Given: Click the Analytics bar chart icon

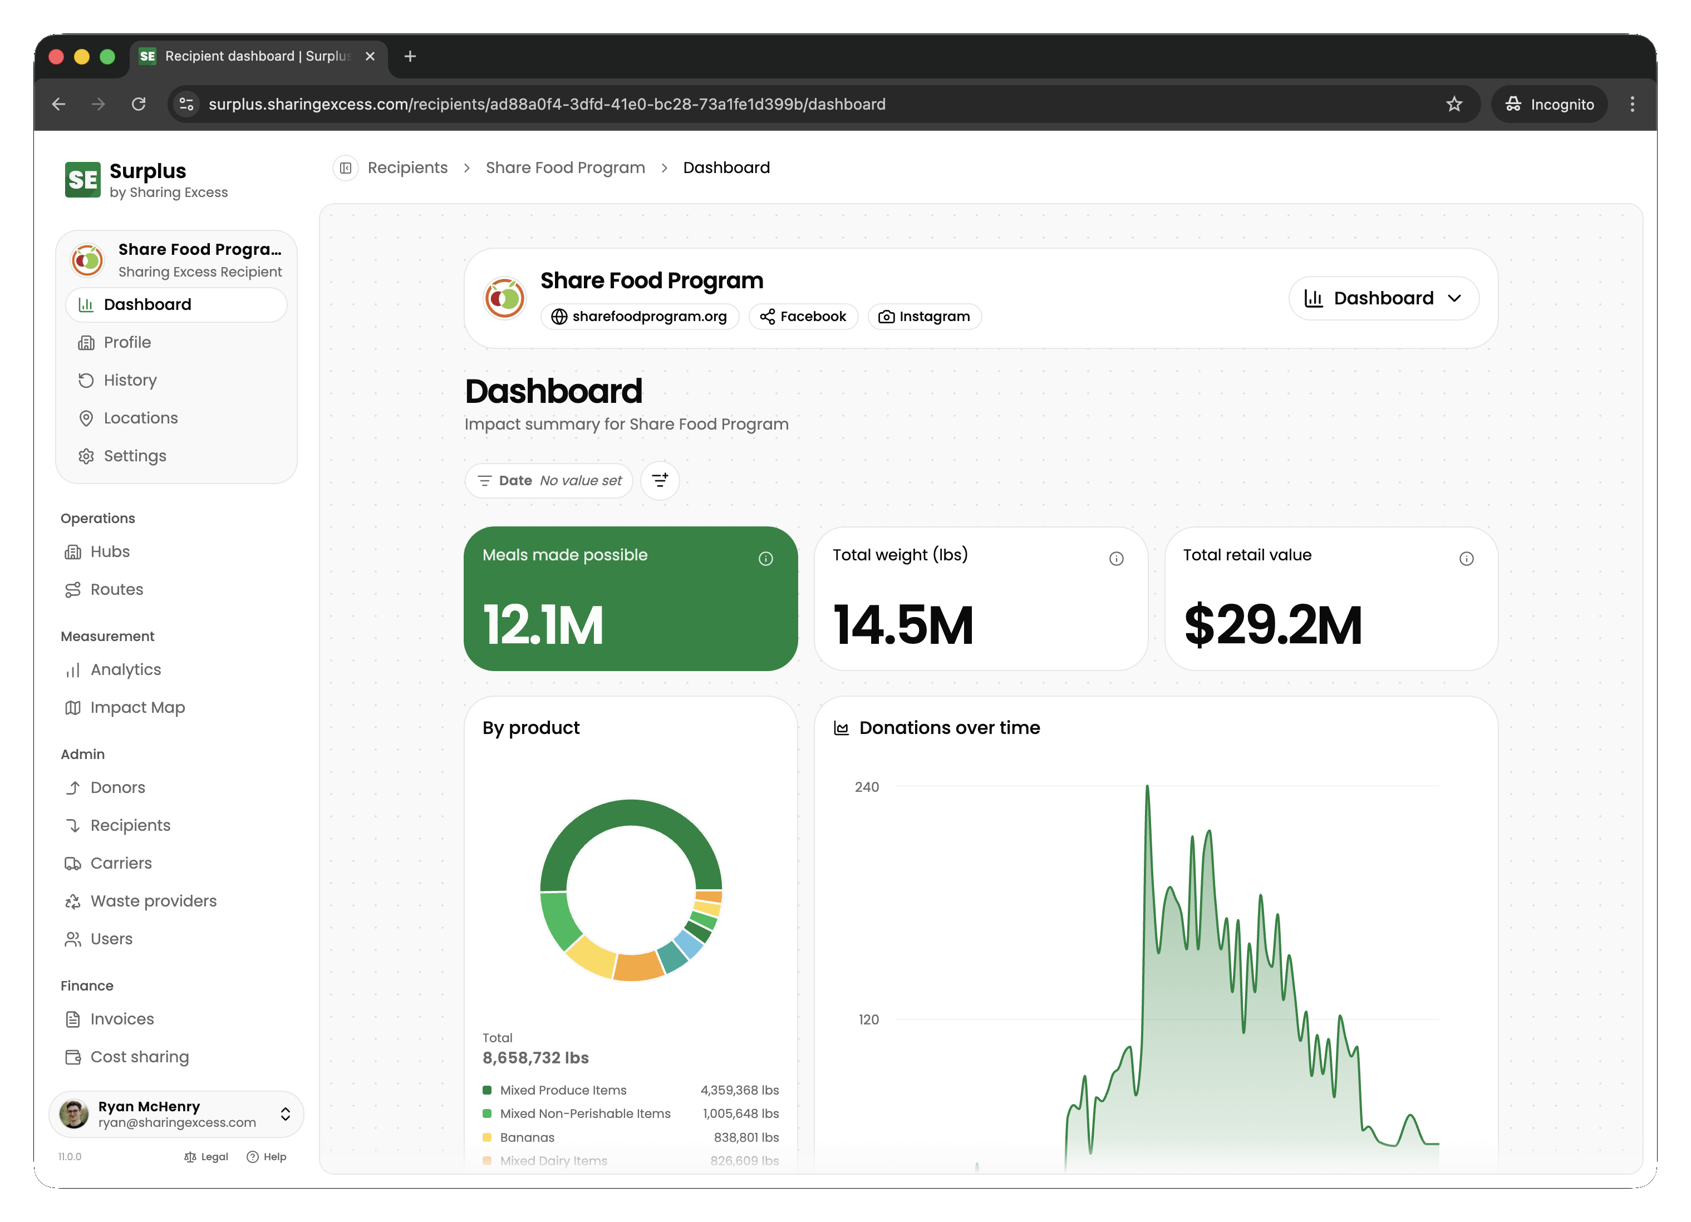Looking at the screenshot, I should coord(73,671).
